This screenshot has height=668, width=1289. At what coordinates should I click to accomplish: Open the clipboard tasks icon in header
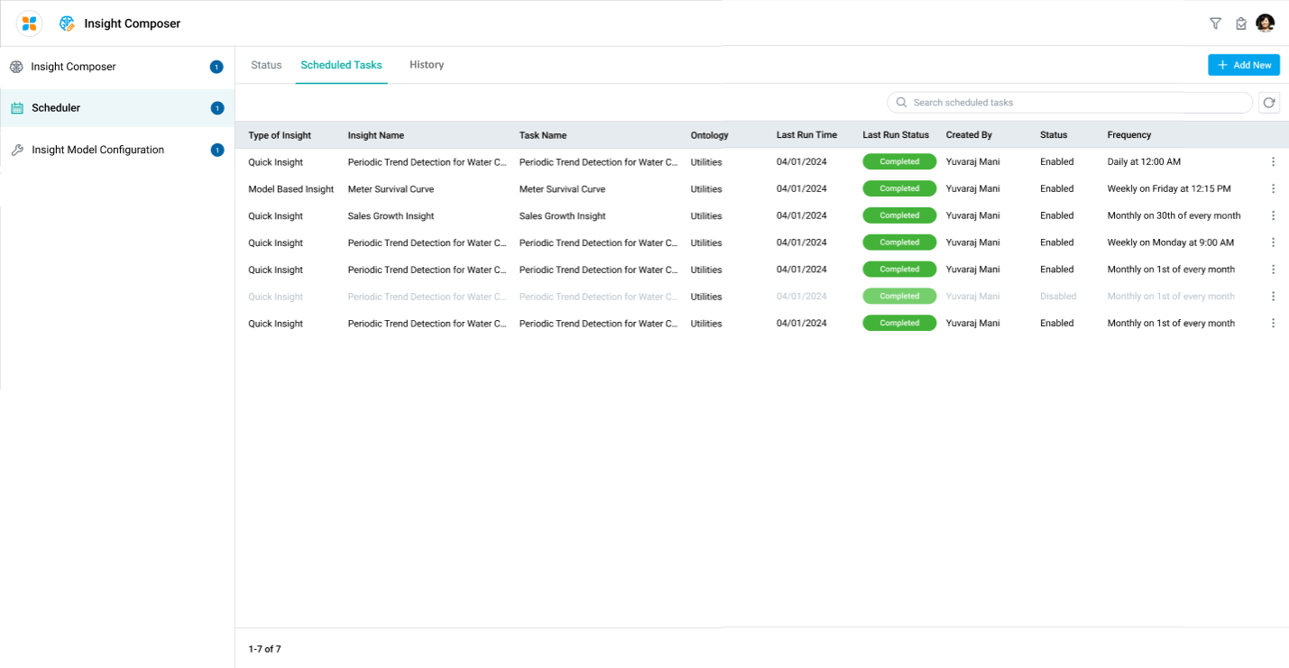tap(1241, 23)
